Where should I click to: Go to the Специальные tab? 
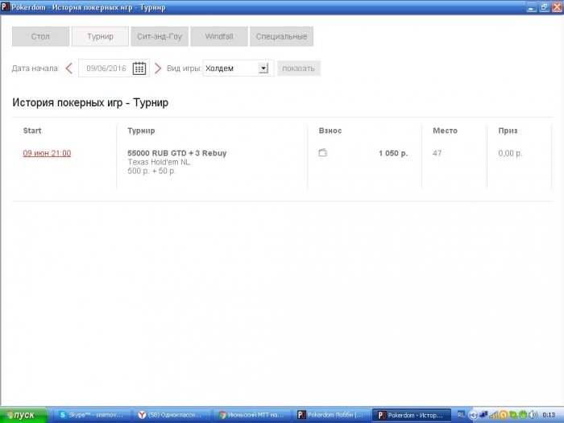pos(281,36)
